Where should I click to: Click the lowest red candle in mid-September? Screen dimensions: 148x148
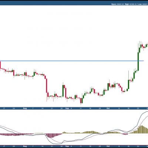(x=81, y=101)
